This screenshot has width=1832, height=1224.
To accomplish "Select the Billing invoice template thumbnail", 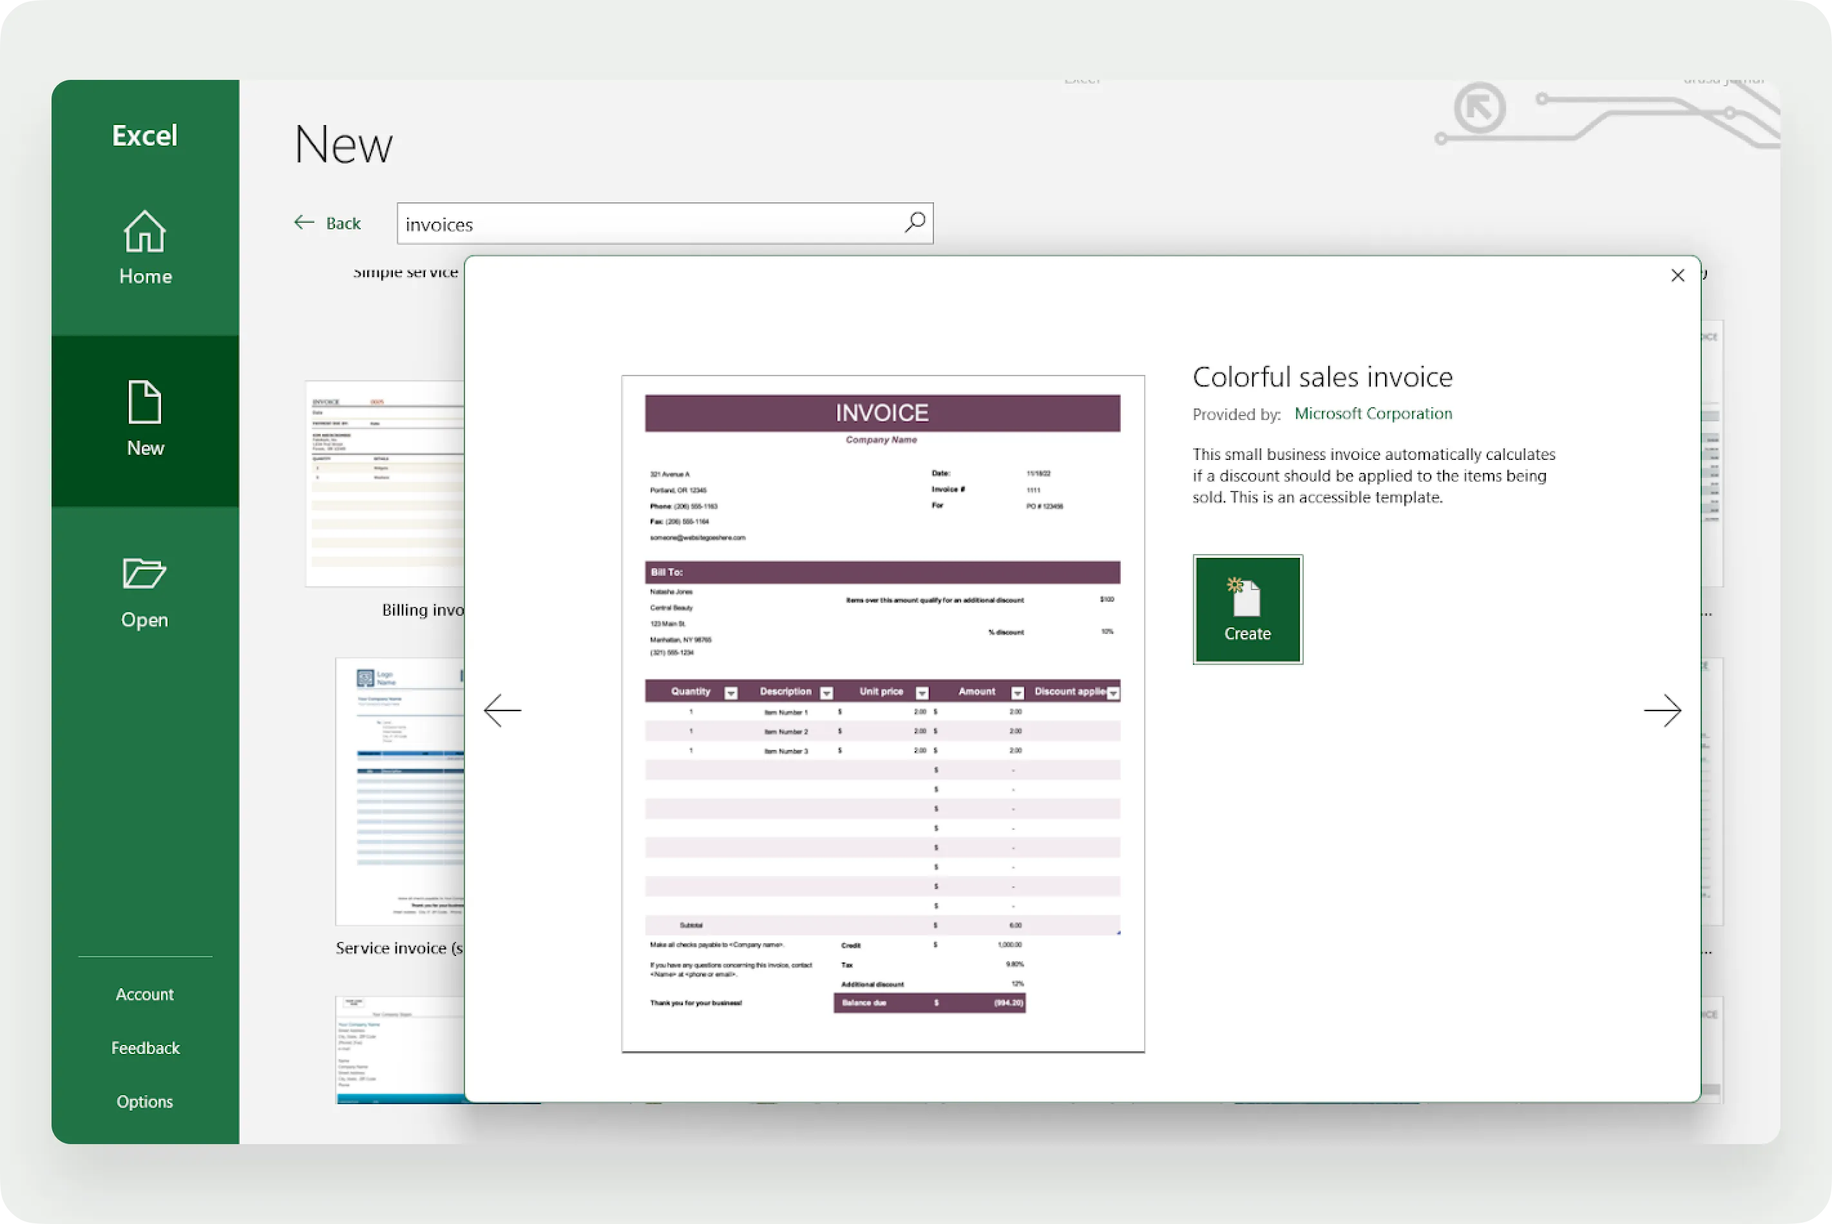I will coord(386,484).
